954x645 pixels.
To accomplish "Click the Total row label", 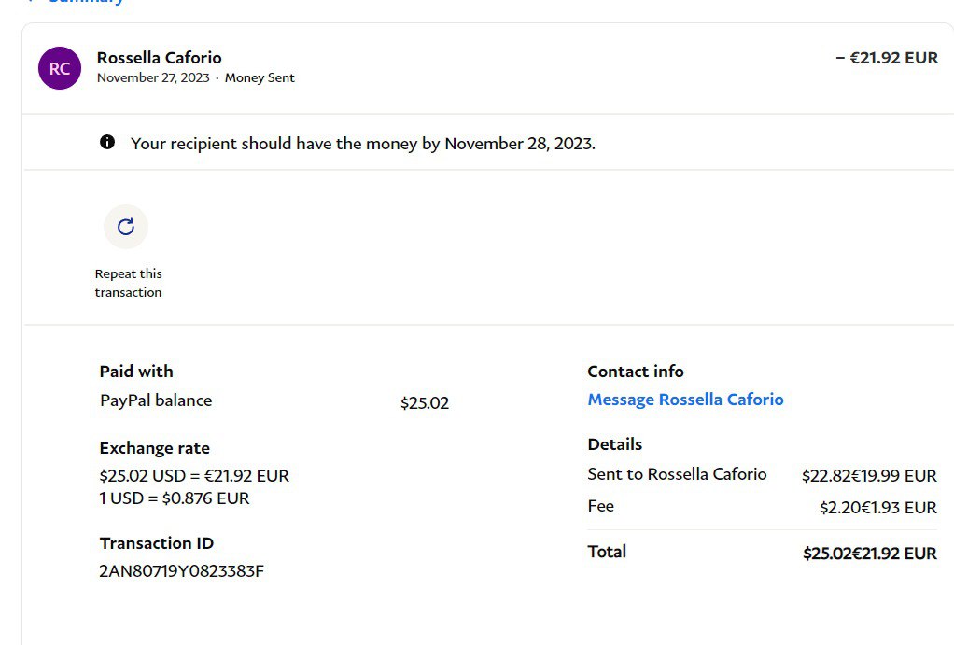I will [x=607, y=552].
